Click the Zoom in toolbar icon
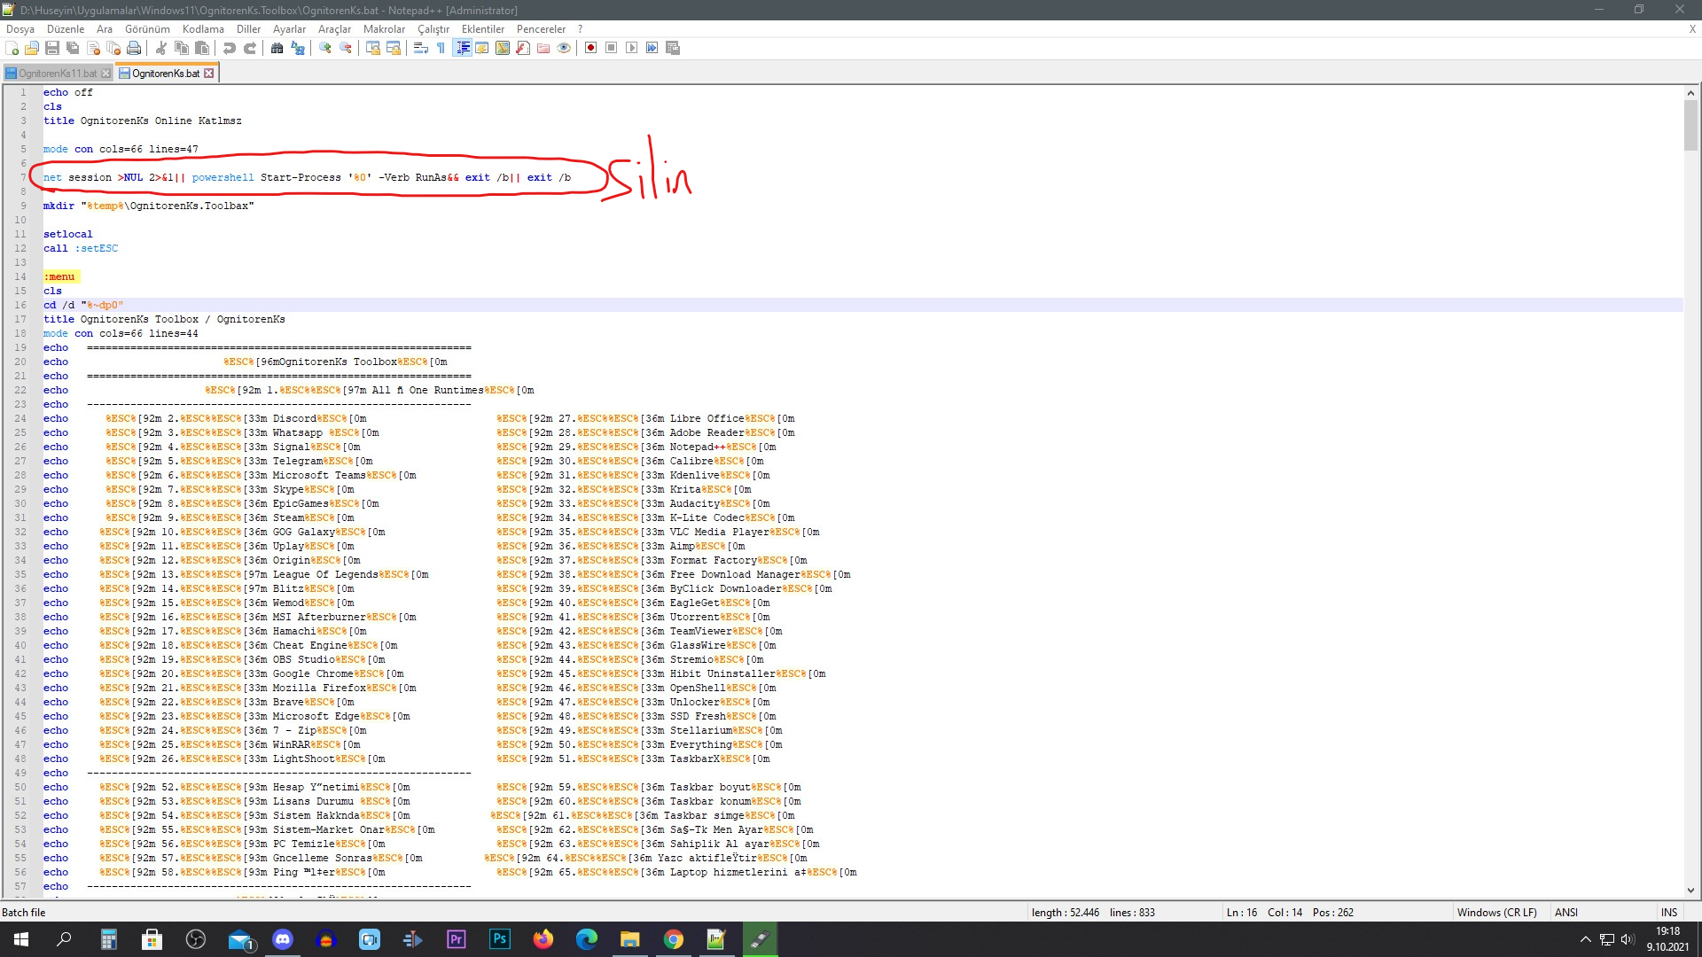1702x957 pixels. pos(325,48)
